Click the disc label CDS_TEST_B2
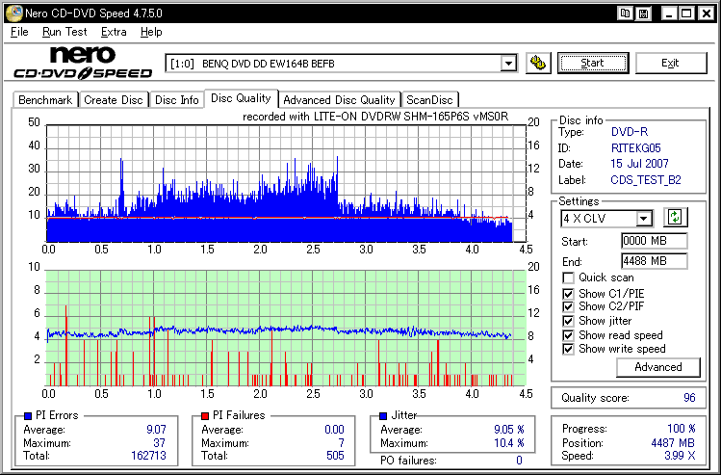721x475 pixels. (646, 180)
